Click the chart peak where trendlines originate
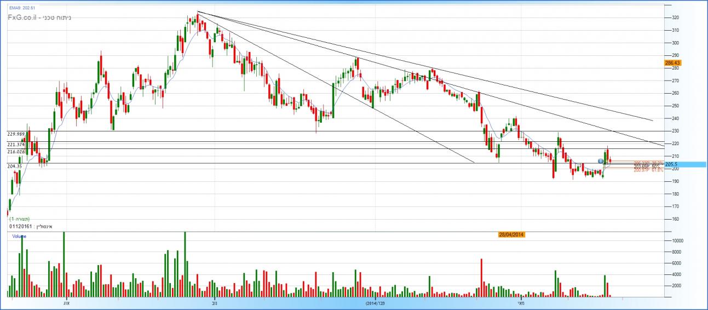 [x=197, y=12]
